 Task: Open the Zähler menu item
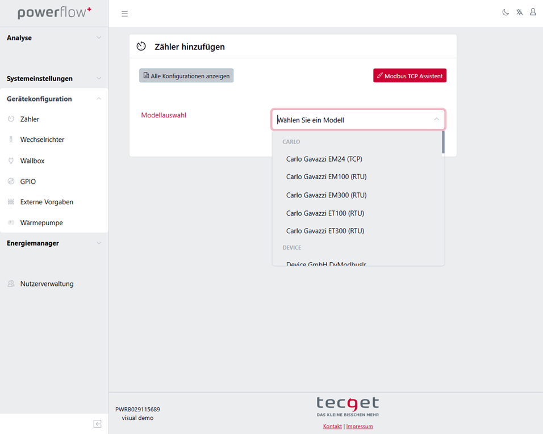pyautogui.click(x=54, y=119)
